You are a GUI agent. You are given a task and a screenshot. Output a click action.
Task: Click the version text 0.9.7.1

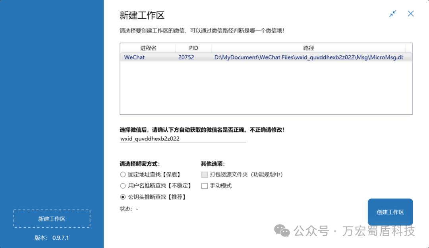(x=60, y=238)
